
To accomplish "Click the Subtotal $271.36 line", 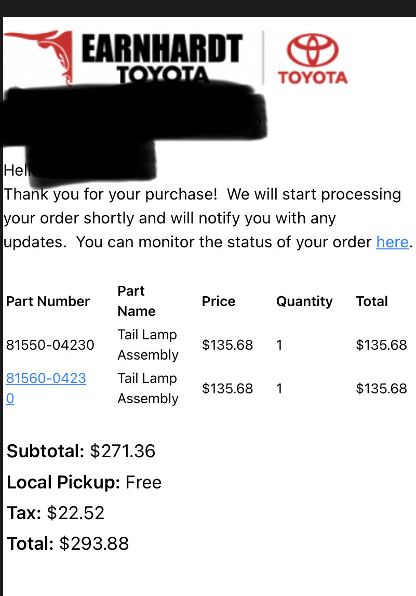I will 81,451.
